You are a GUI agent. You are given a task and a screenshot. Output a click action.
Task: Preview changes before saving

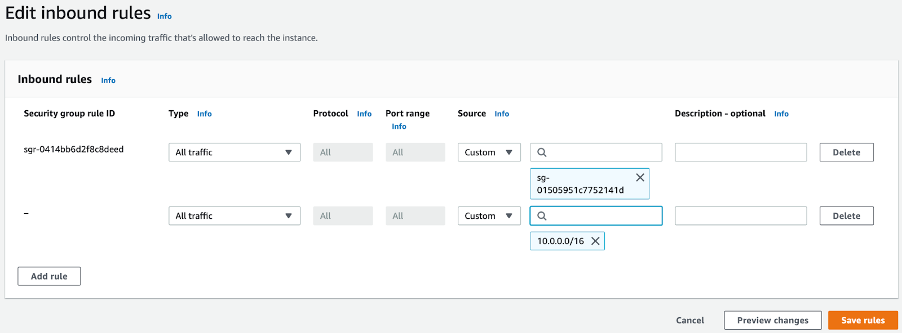point(772,320)
